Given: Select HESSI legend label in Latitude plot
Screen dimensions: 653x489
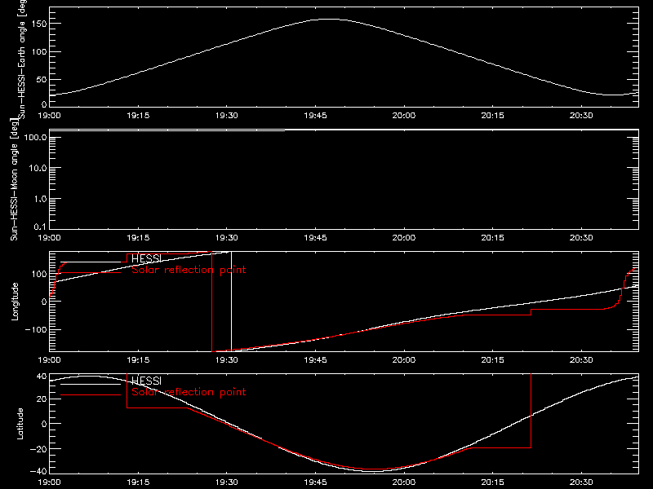Looking at the screenshot, I should [x=146, y=381].
